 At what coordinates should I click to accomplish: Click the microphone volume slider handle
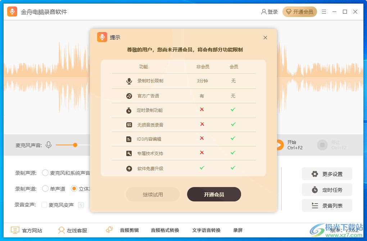pyautogui.click(x=75, y=145)
